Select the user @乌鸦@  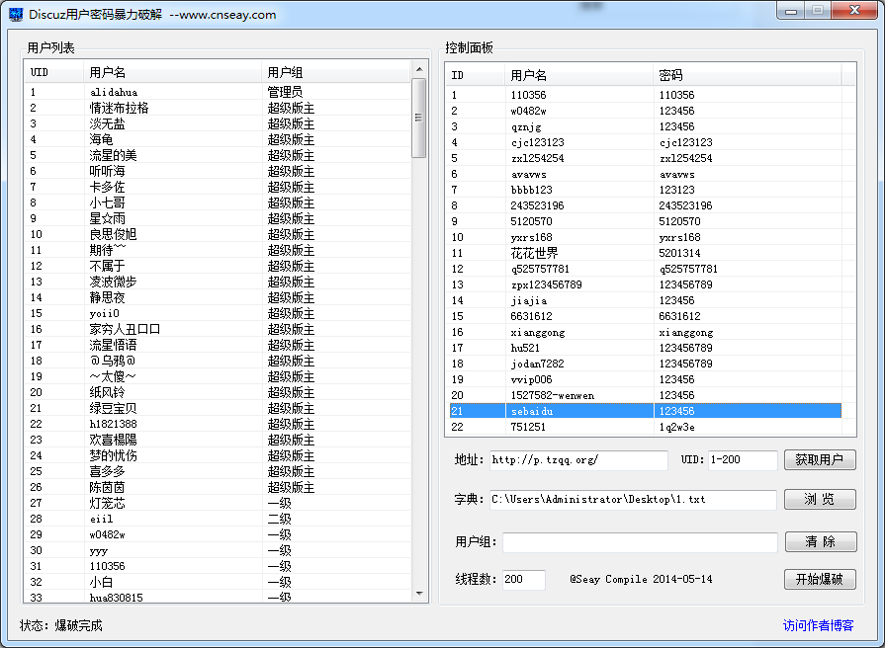click(218, 361)
